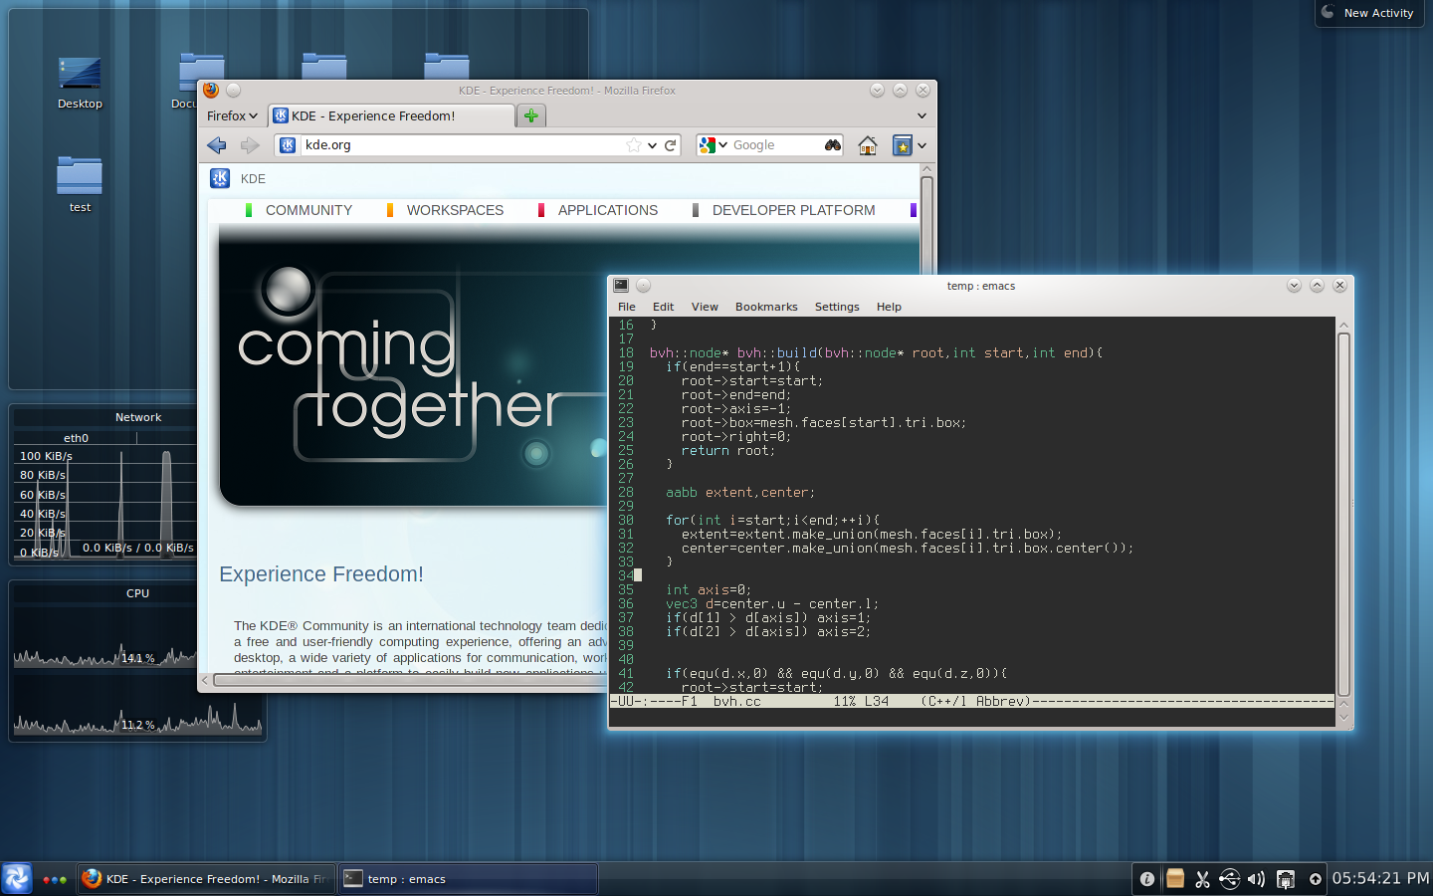This screenshot has height=896, width=1433.
Task: Go back a page in Firefox
Action: pyautogui.click(x=217, y=145)
